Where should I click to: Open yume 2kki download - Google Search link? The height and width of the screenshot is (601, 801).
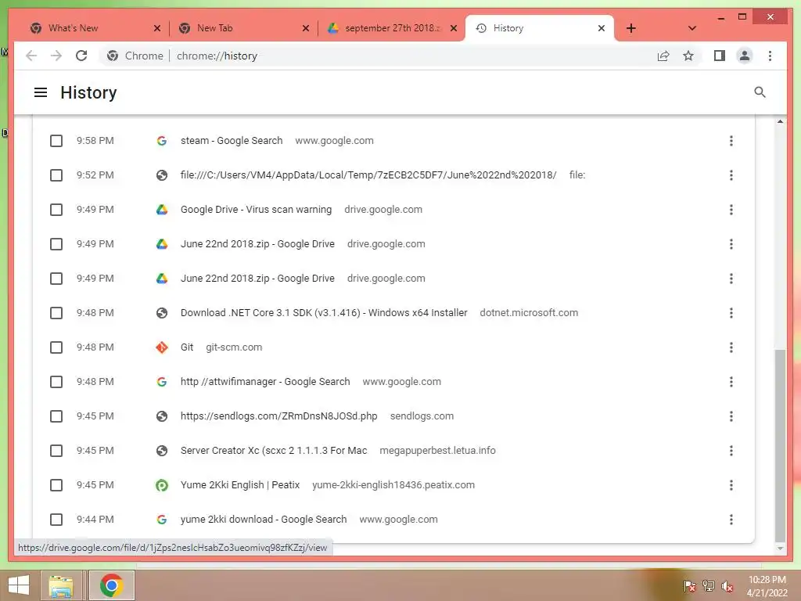264,520
